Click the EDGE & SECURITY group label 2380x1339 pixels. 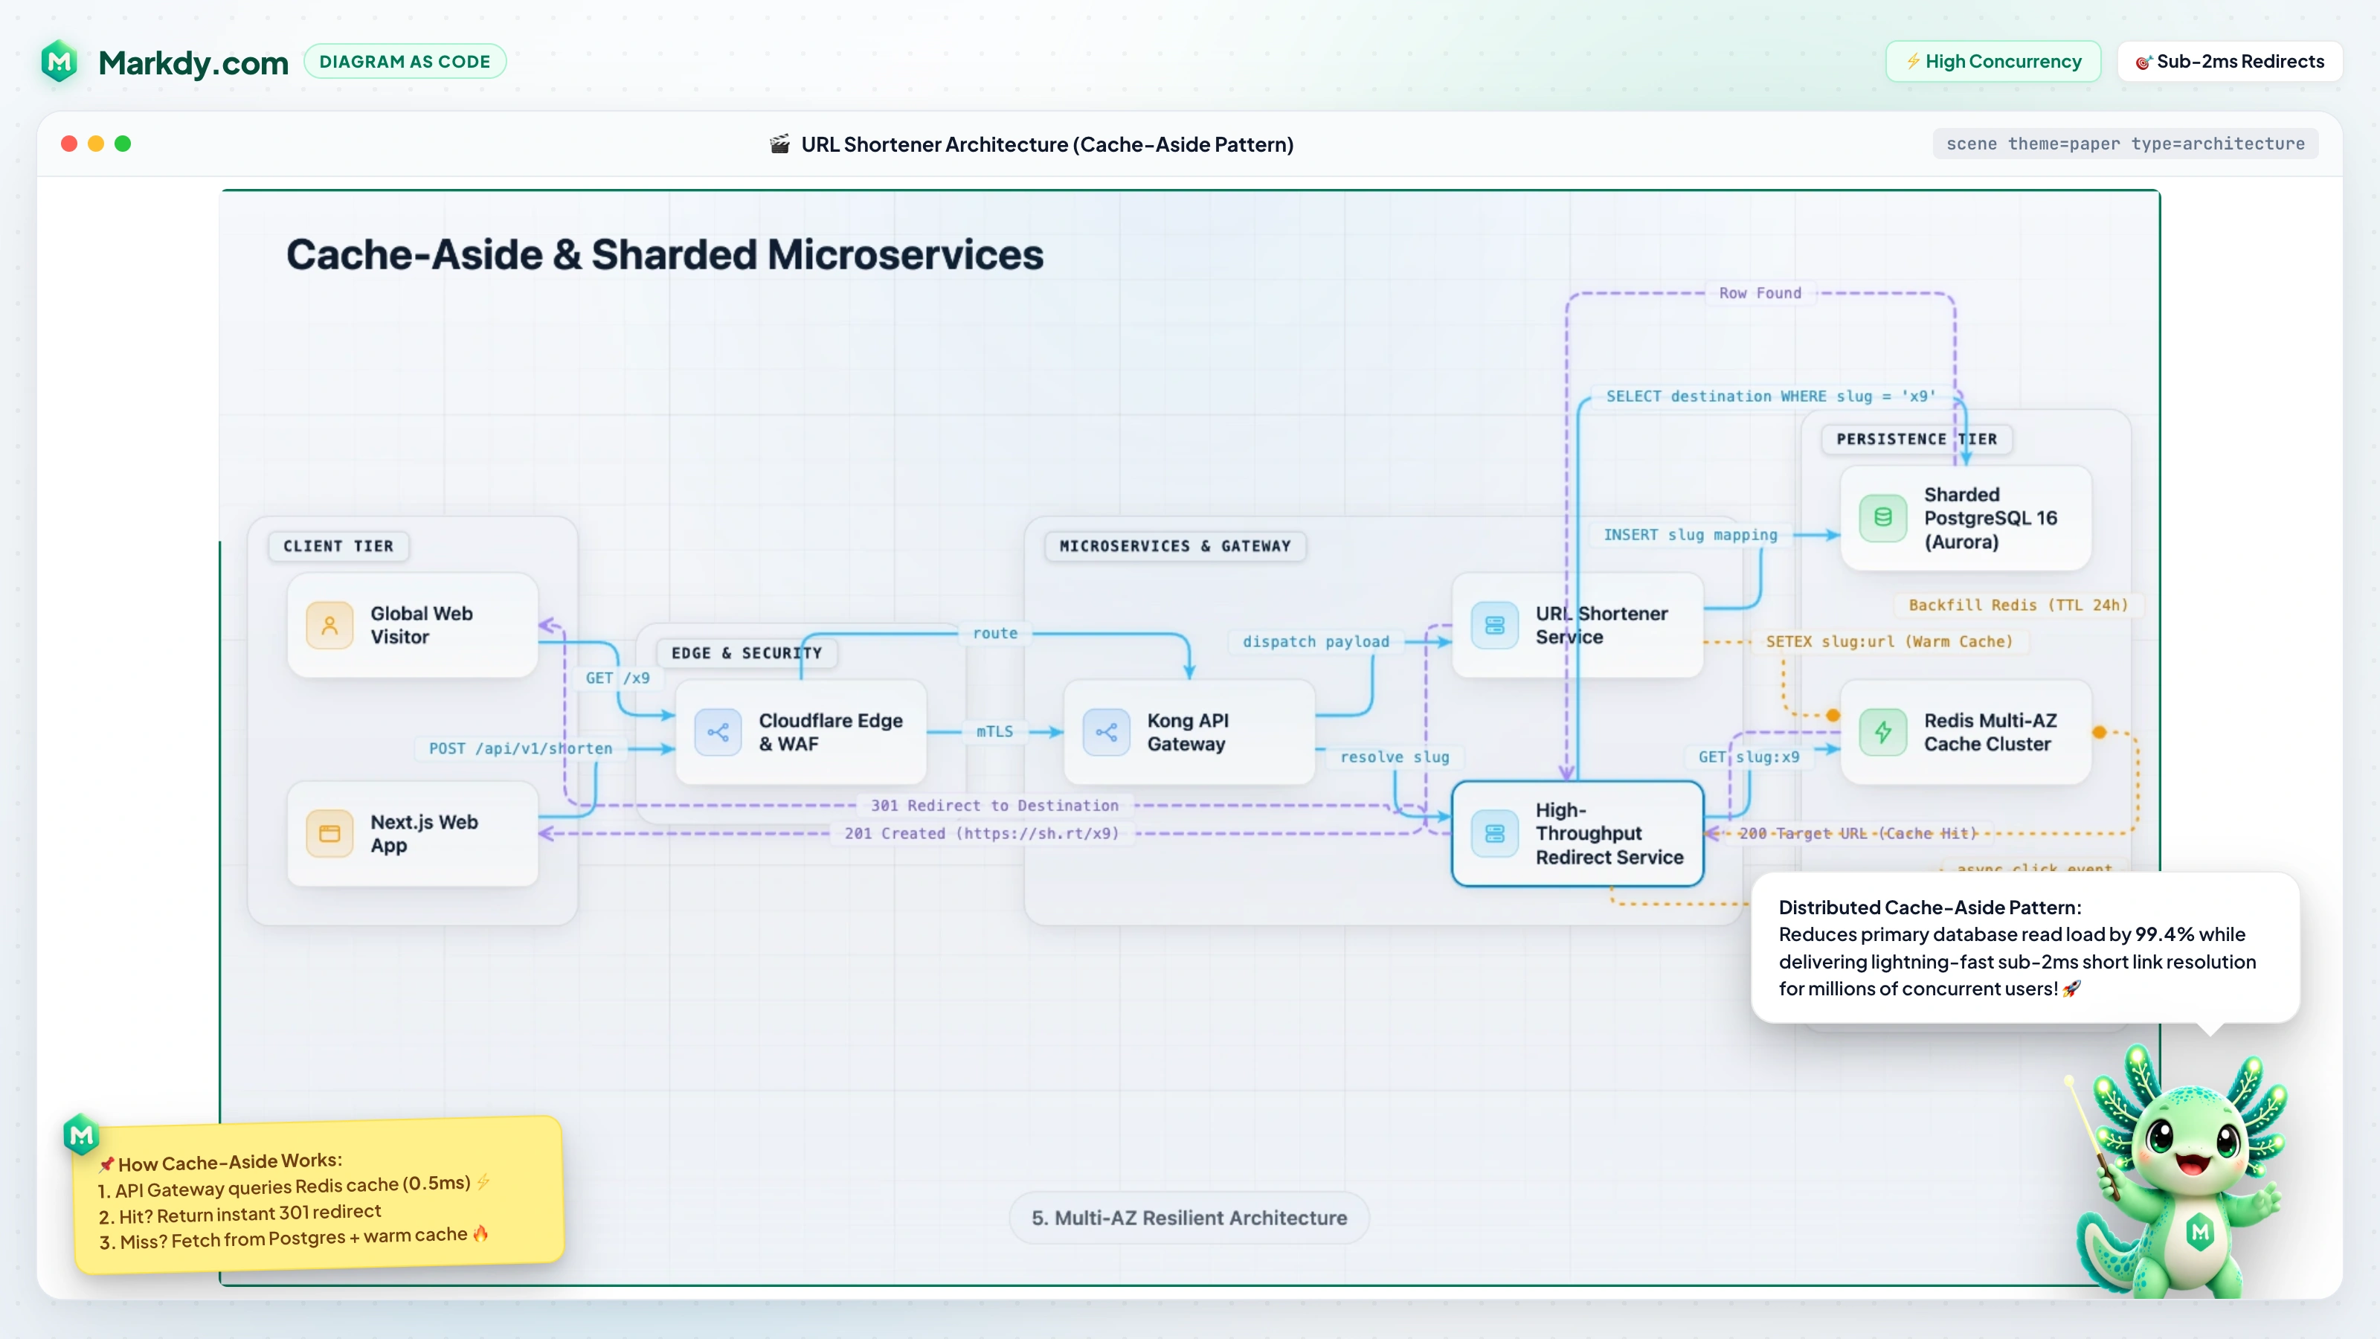747,653
